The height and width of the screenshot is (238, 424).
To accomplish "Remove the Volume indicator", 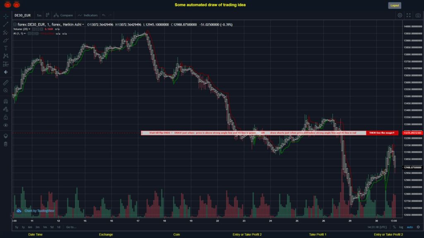I will click(41, 29).
